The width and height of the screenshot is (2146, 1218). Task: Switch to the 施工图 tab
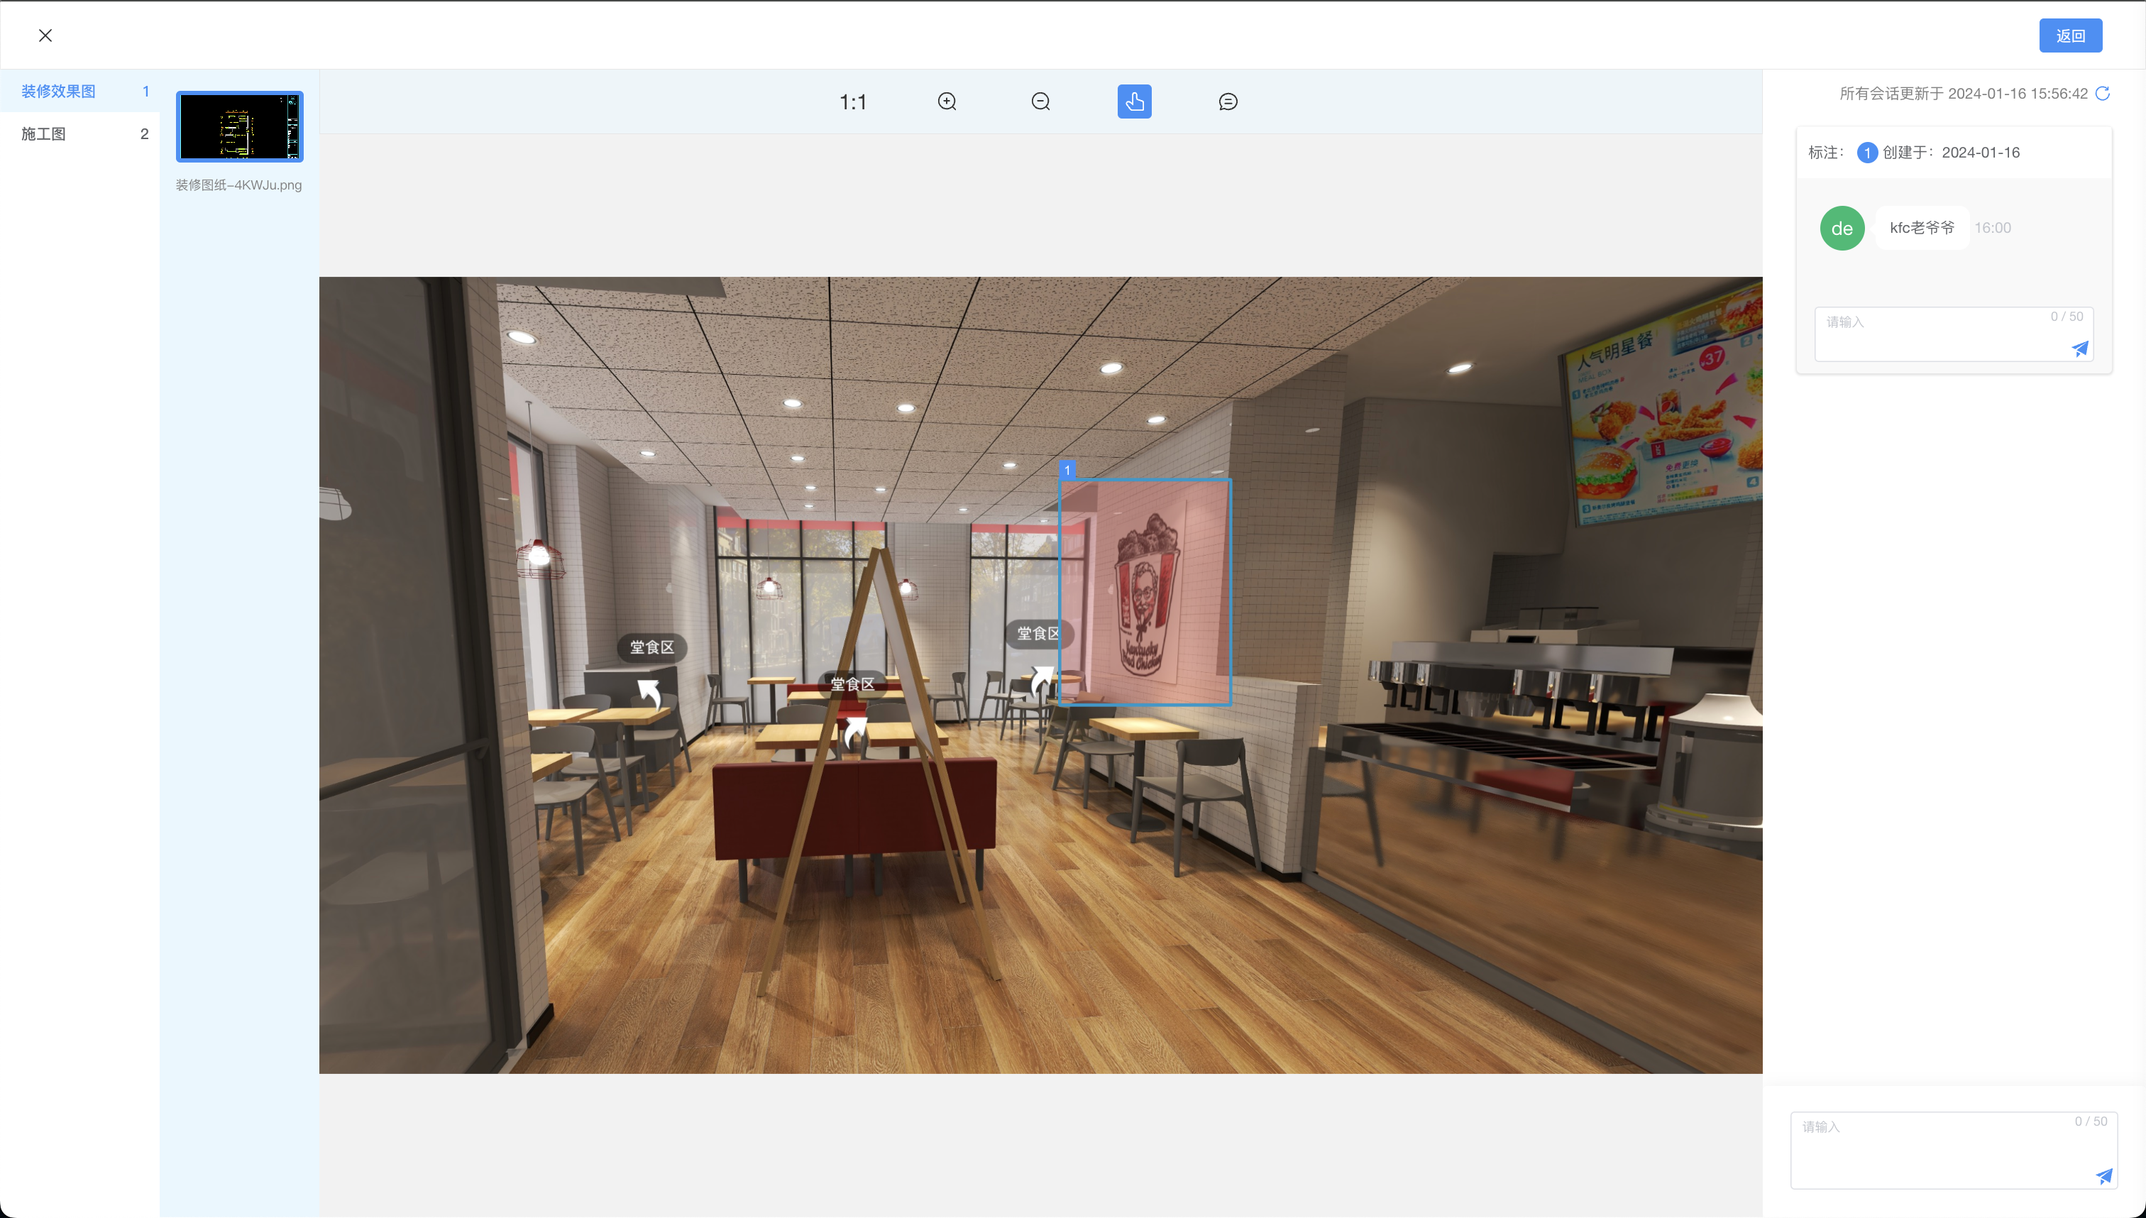[x=79, y=134]
